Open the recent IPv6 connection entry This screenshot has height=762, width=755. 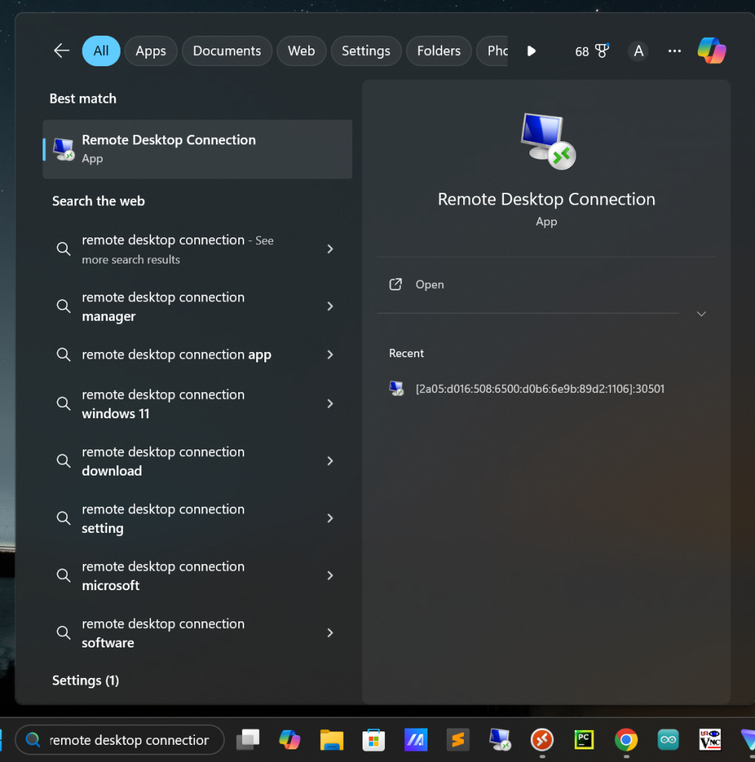[x=539, y=388]
